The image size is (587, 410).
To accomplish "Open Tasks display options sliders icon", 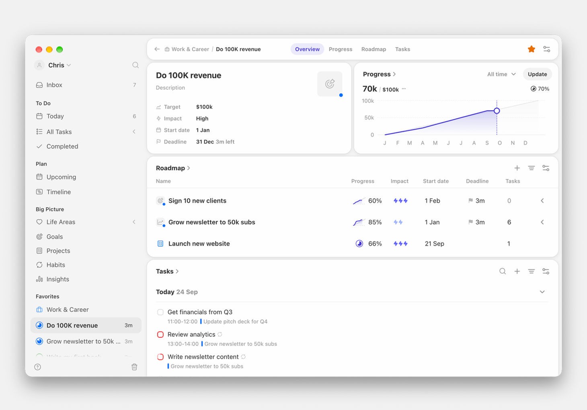I will click(546, 271).
